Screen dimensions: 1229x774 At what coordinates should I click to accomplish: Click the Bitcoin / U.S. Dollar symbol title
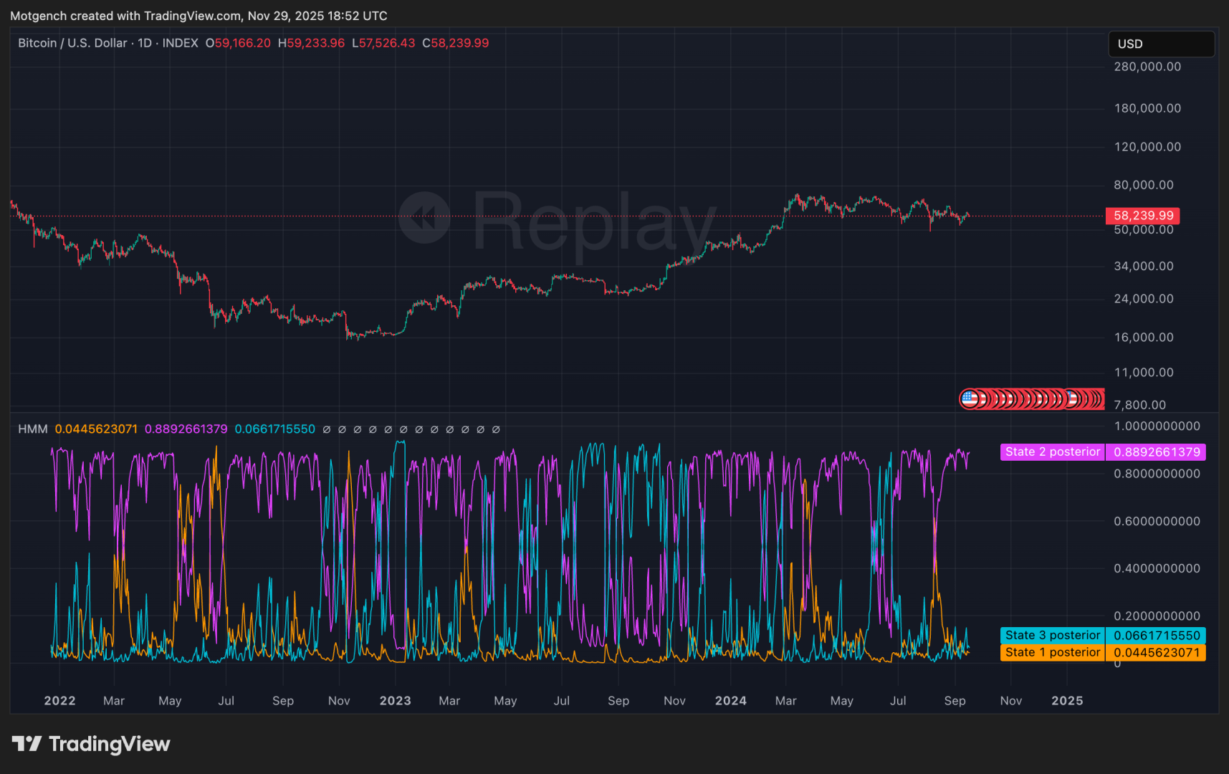point(72,43)
